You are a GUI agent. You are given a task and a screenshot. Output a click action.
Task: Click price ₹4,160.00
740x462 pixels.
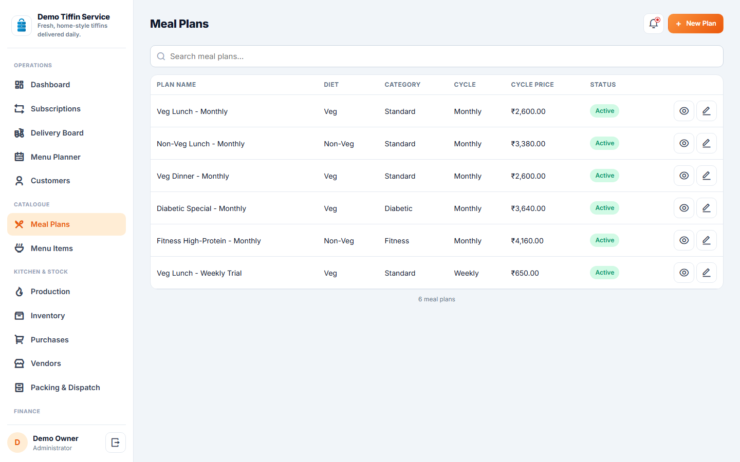(527, 241)
